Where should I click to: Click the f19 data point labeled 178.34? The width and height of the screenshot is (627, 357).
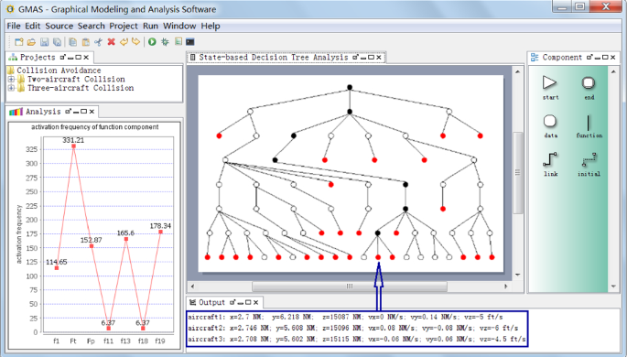pyautogui.click(x=160, y=232)
